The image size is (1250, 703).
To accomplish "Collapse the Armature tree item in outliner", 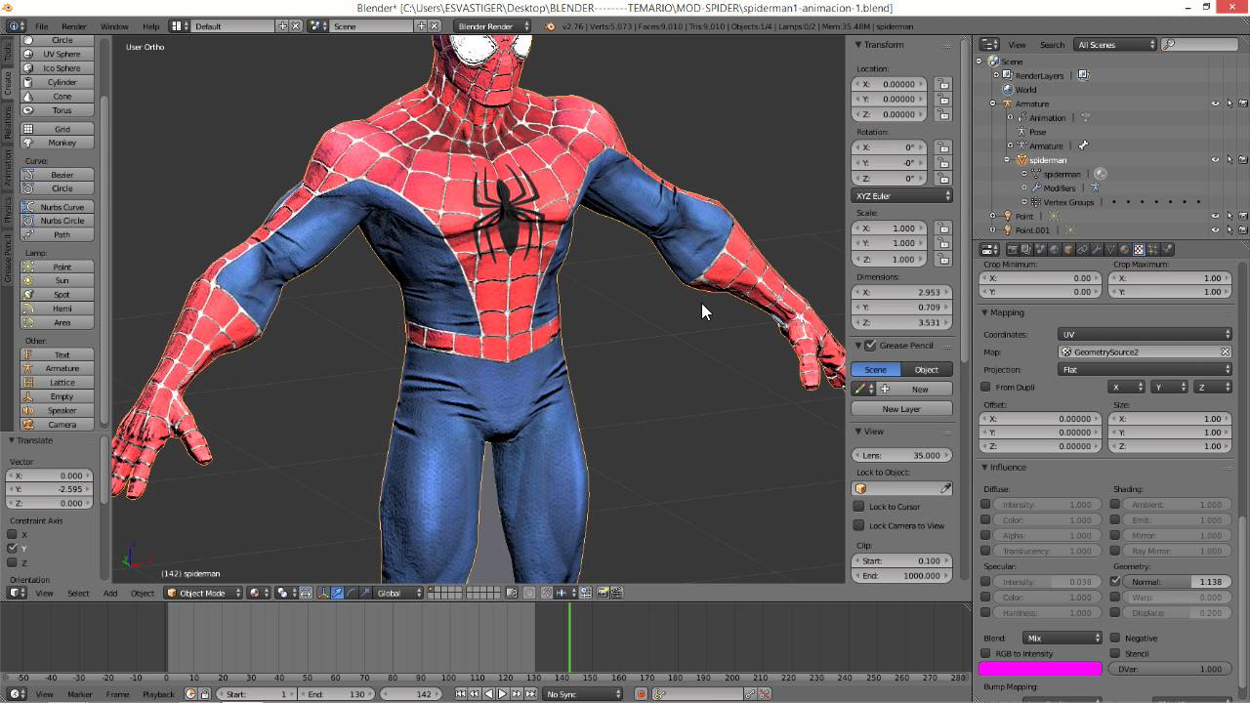I will [993, 103].
